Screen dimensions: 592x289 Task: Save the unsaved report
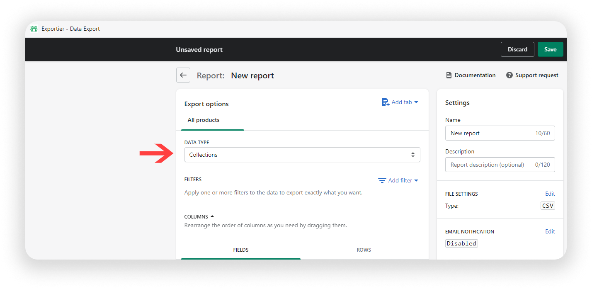click(550, 49)
